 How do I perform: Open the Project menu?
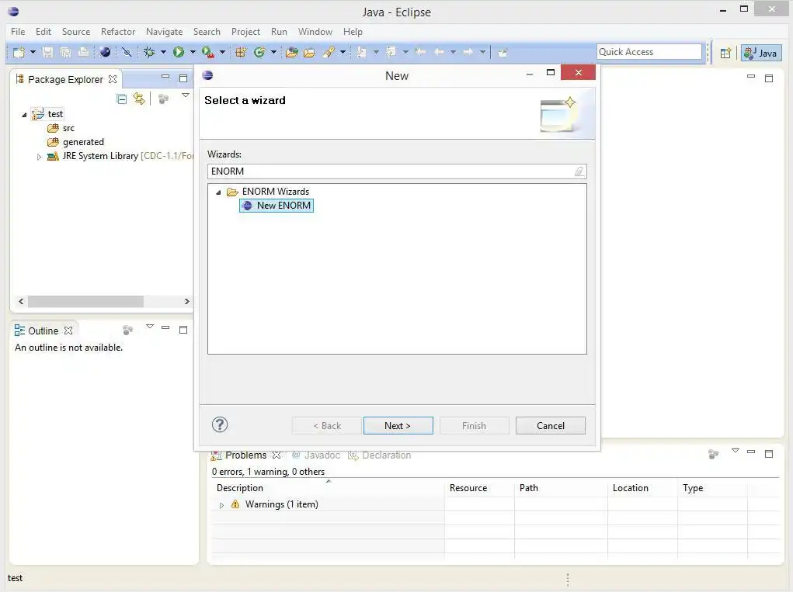[245, 31]
